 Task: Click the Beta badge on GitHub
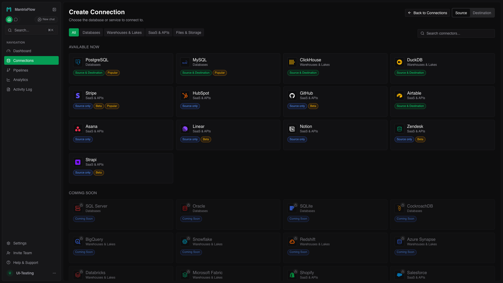(313, 106)
